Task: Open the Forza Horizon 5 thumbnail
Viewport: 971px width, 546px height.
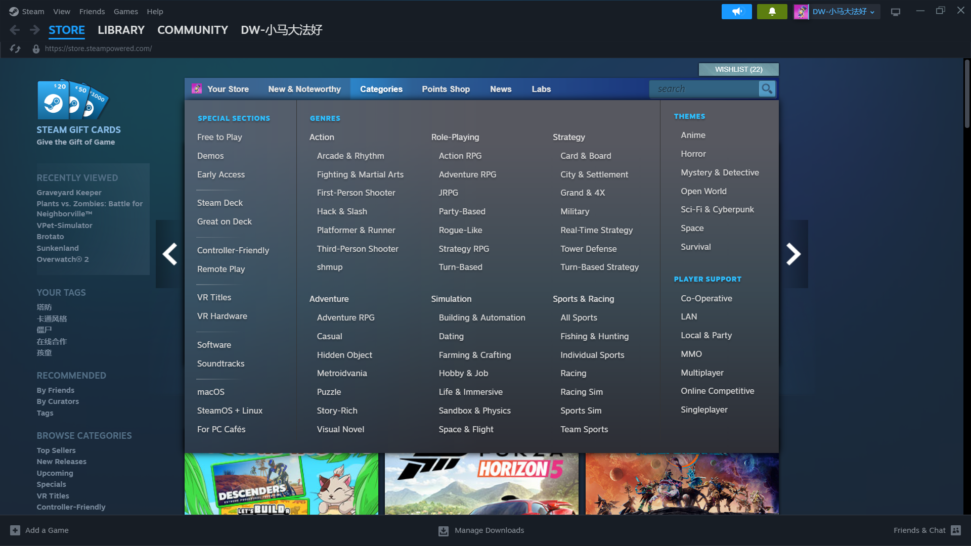Action: pos(481,483)
